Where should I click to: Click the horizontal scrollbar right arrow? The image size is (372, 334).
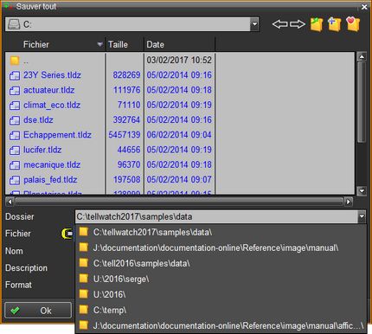click(349, 202)
